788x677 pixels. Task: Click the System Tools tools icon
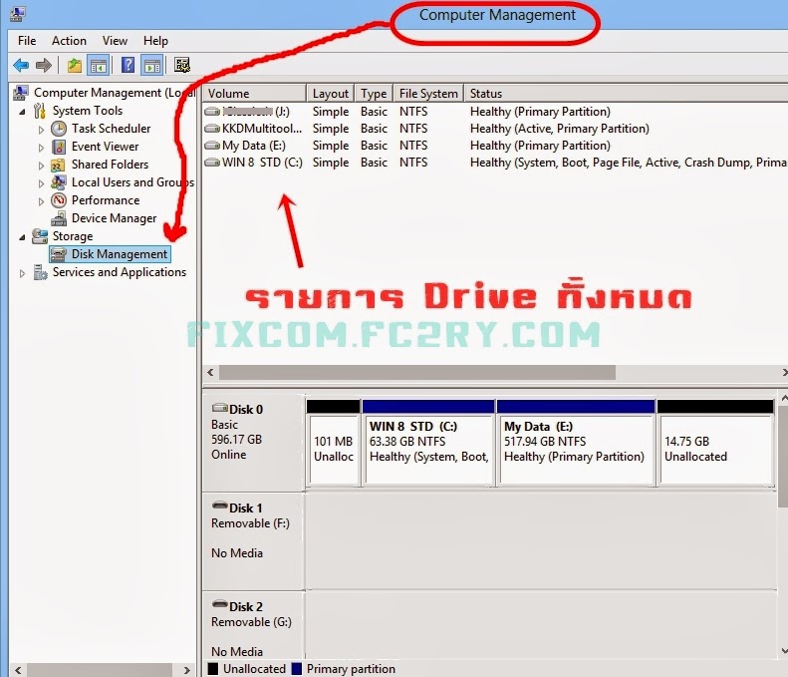tap(40, 111)
